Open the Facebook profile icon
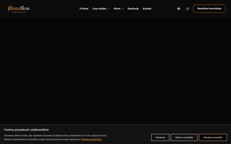Viewport: 231px width, 144px height. point(179,9)
